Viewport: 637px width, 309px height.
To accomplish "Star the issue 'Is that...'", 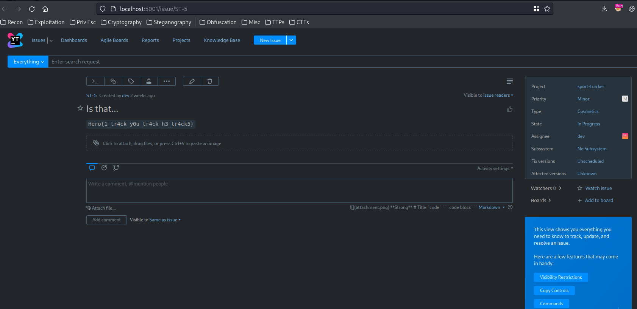I will [80, 108].
